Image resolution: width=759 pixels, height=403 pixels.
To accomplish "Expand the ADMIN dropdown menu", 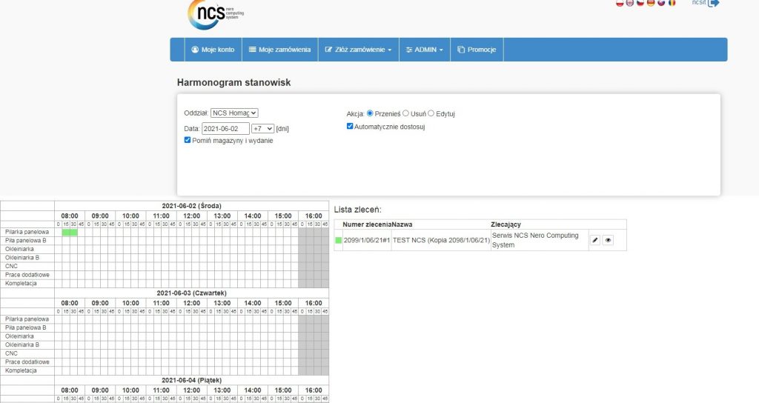I will [x=424, y=50].
